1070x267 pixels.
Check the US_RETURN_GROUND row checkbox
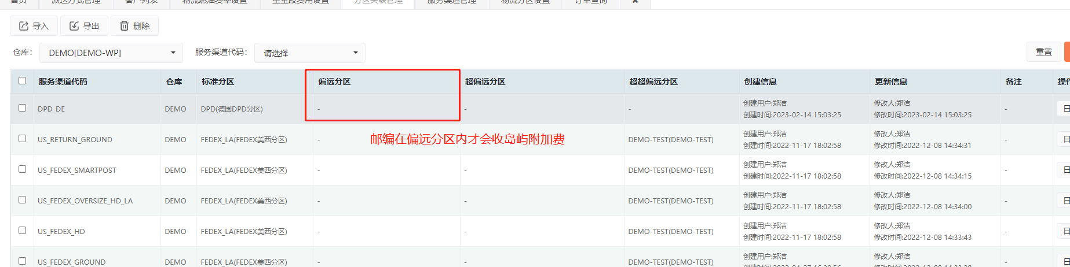(23, 139)
